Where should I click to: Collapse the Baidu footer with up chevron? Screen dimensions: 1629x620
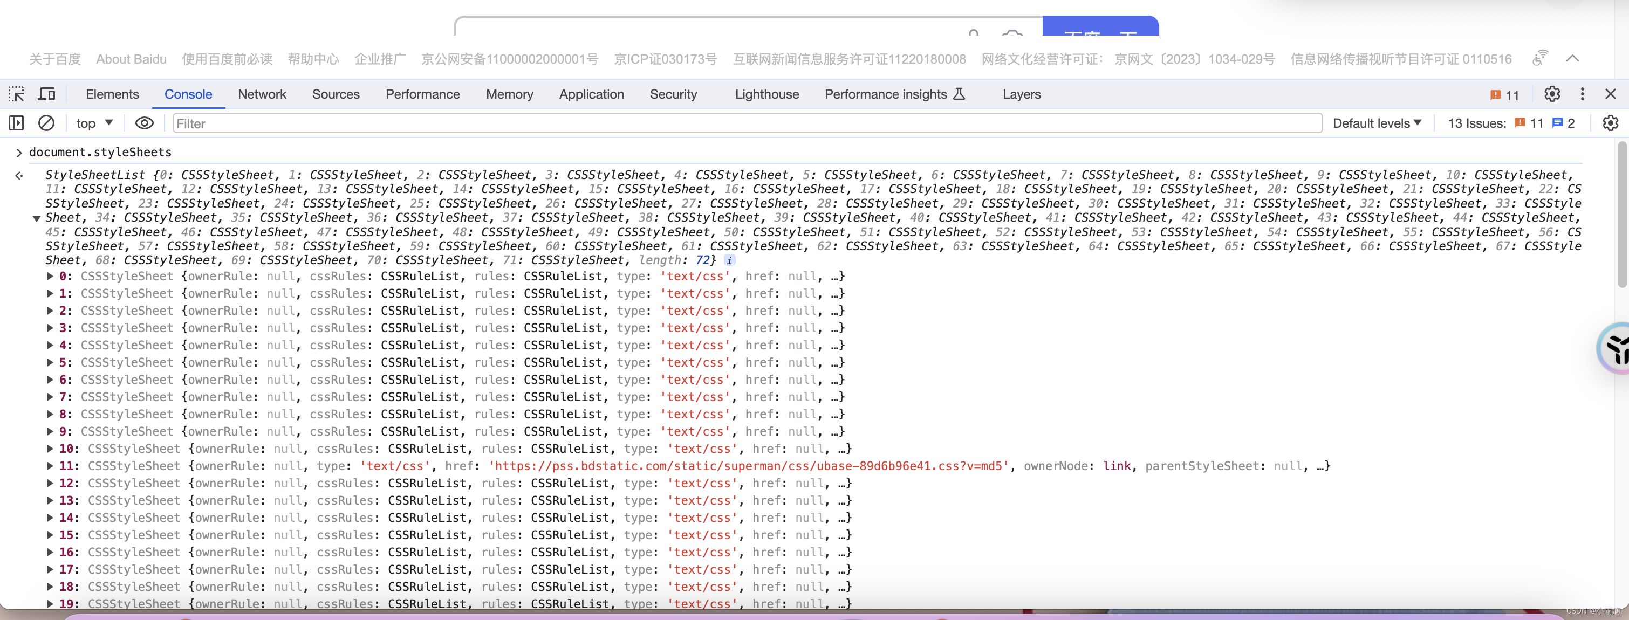pos(1573,58)
